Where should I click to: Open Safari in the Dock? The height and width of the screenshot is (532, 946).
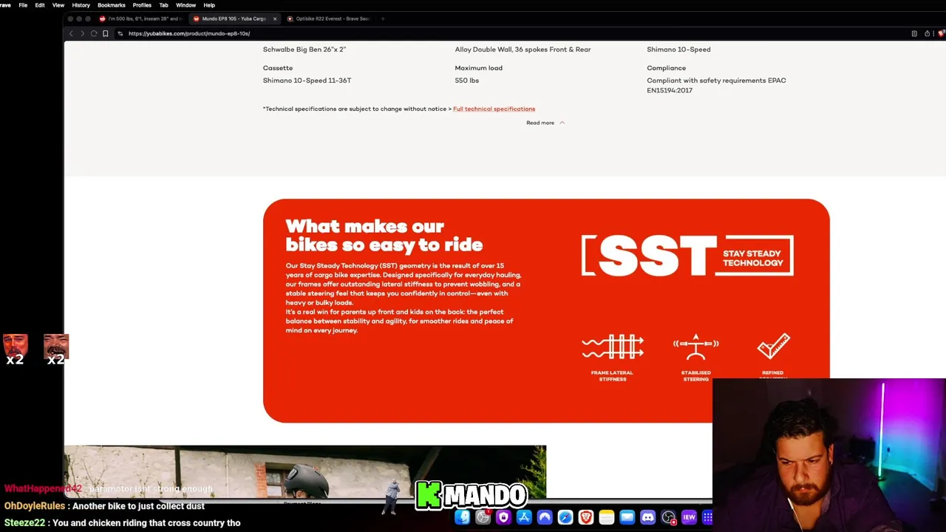(x=565, y=517)
